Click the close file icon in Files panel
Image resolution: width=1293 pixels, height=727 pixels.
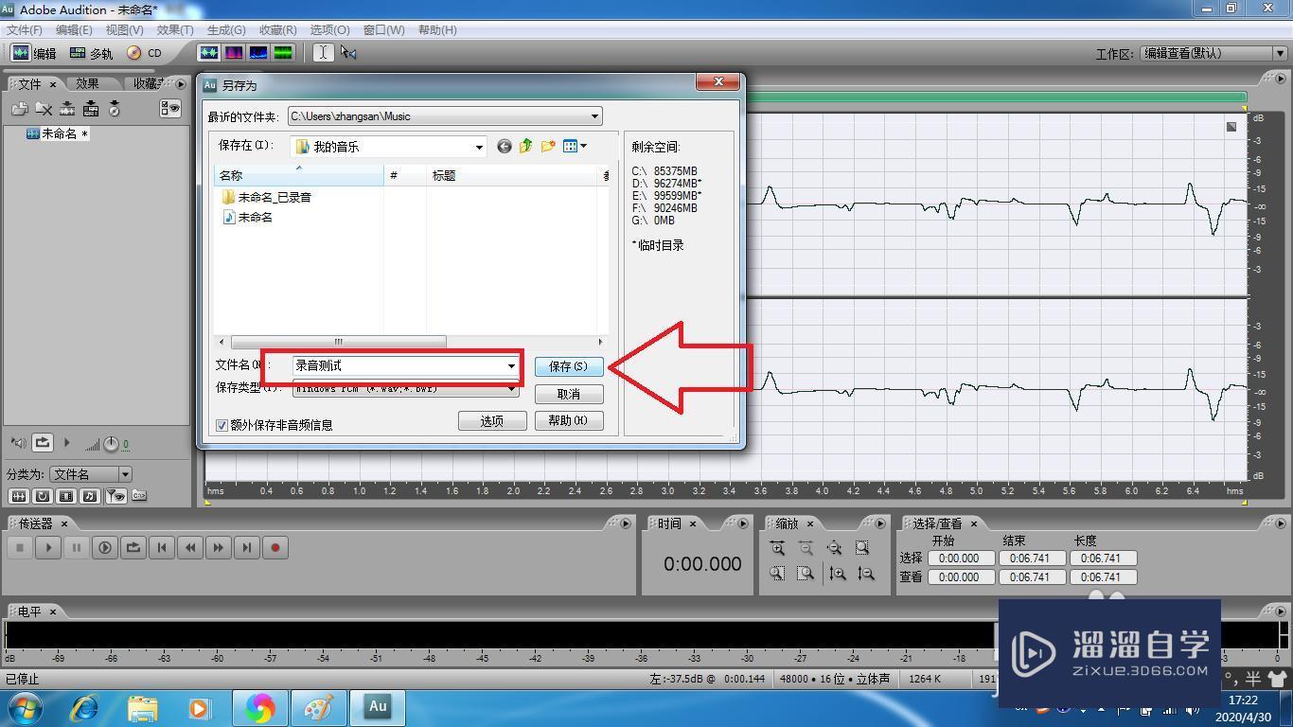[x=43, y=109]
